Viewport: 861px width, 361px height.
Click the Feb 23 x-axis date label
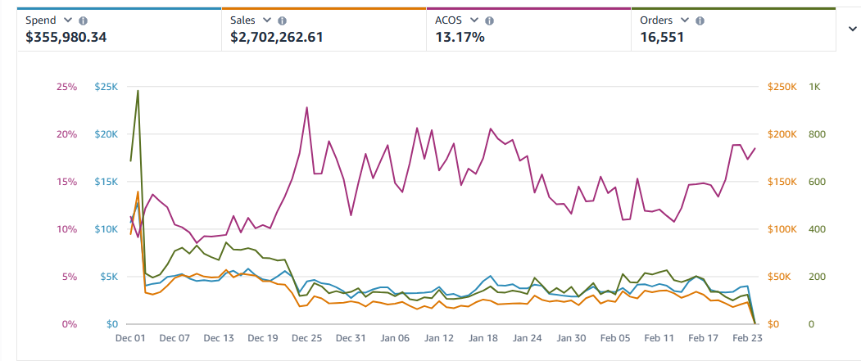748,338
